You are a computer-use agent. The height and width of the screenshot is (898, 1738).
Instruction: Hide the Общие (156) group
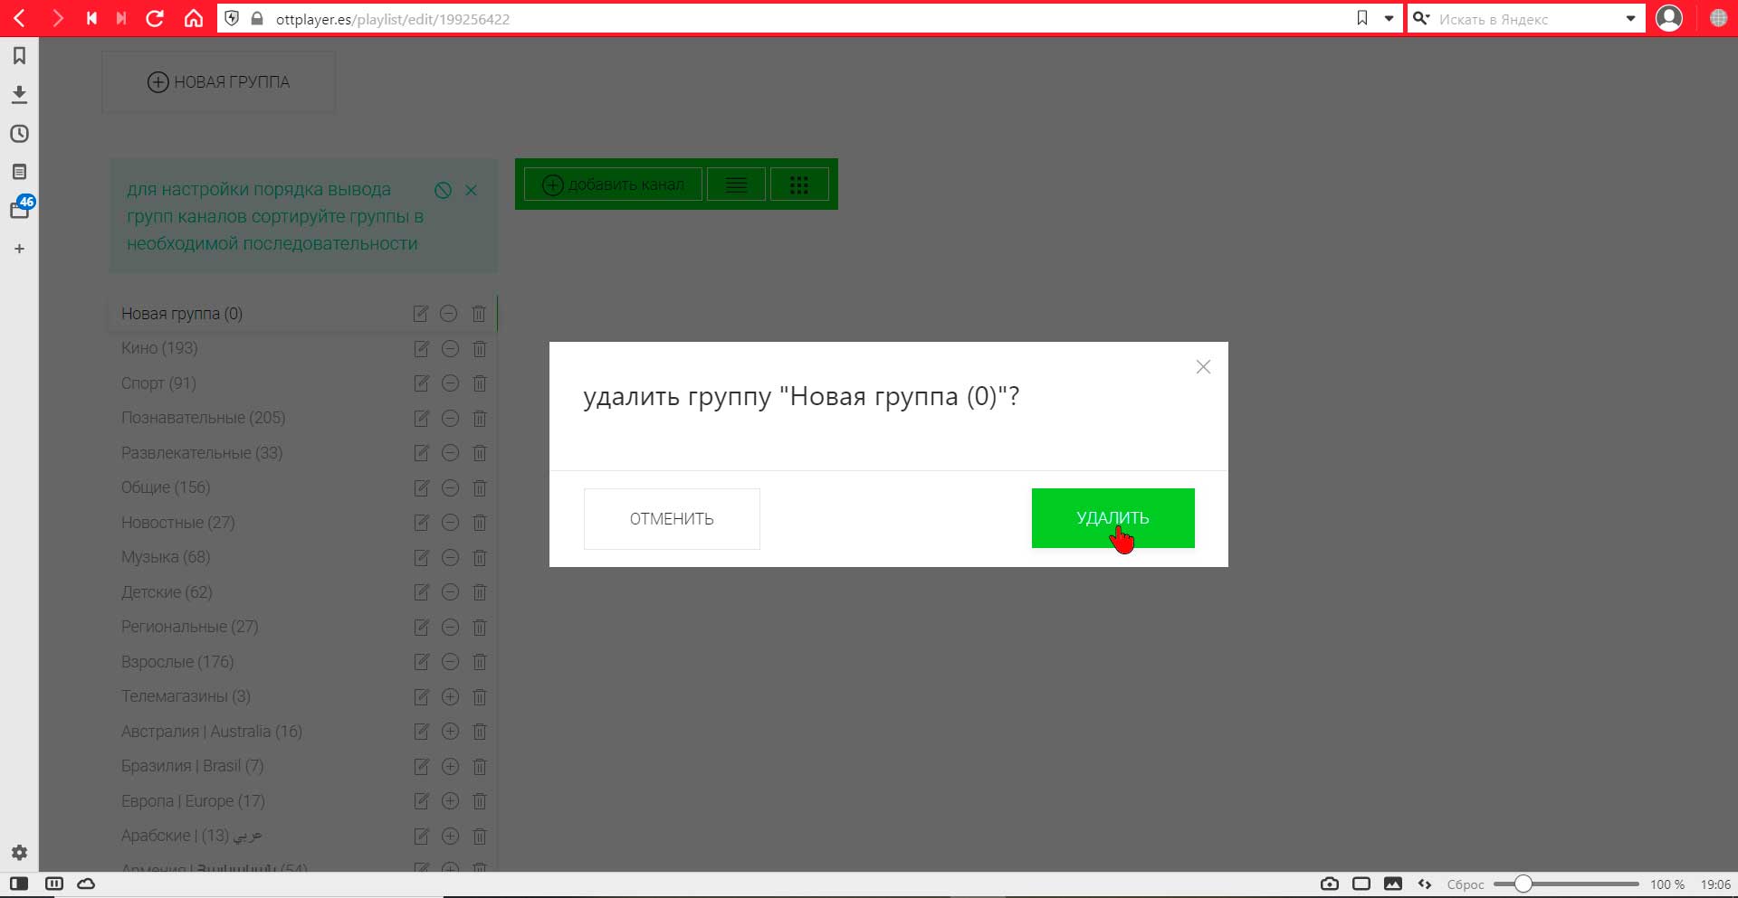tap(450, 487)
